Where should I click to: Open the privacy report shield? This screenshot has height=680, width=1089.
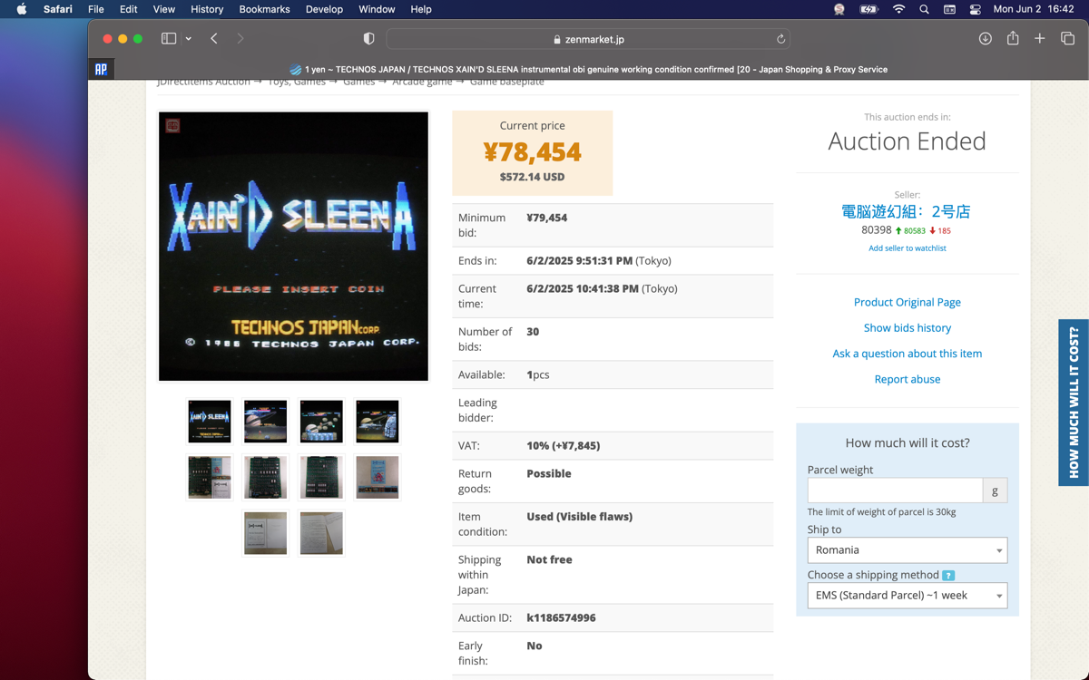pyautogui.click(x=368, y=39)
